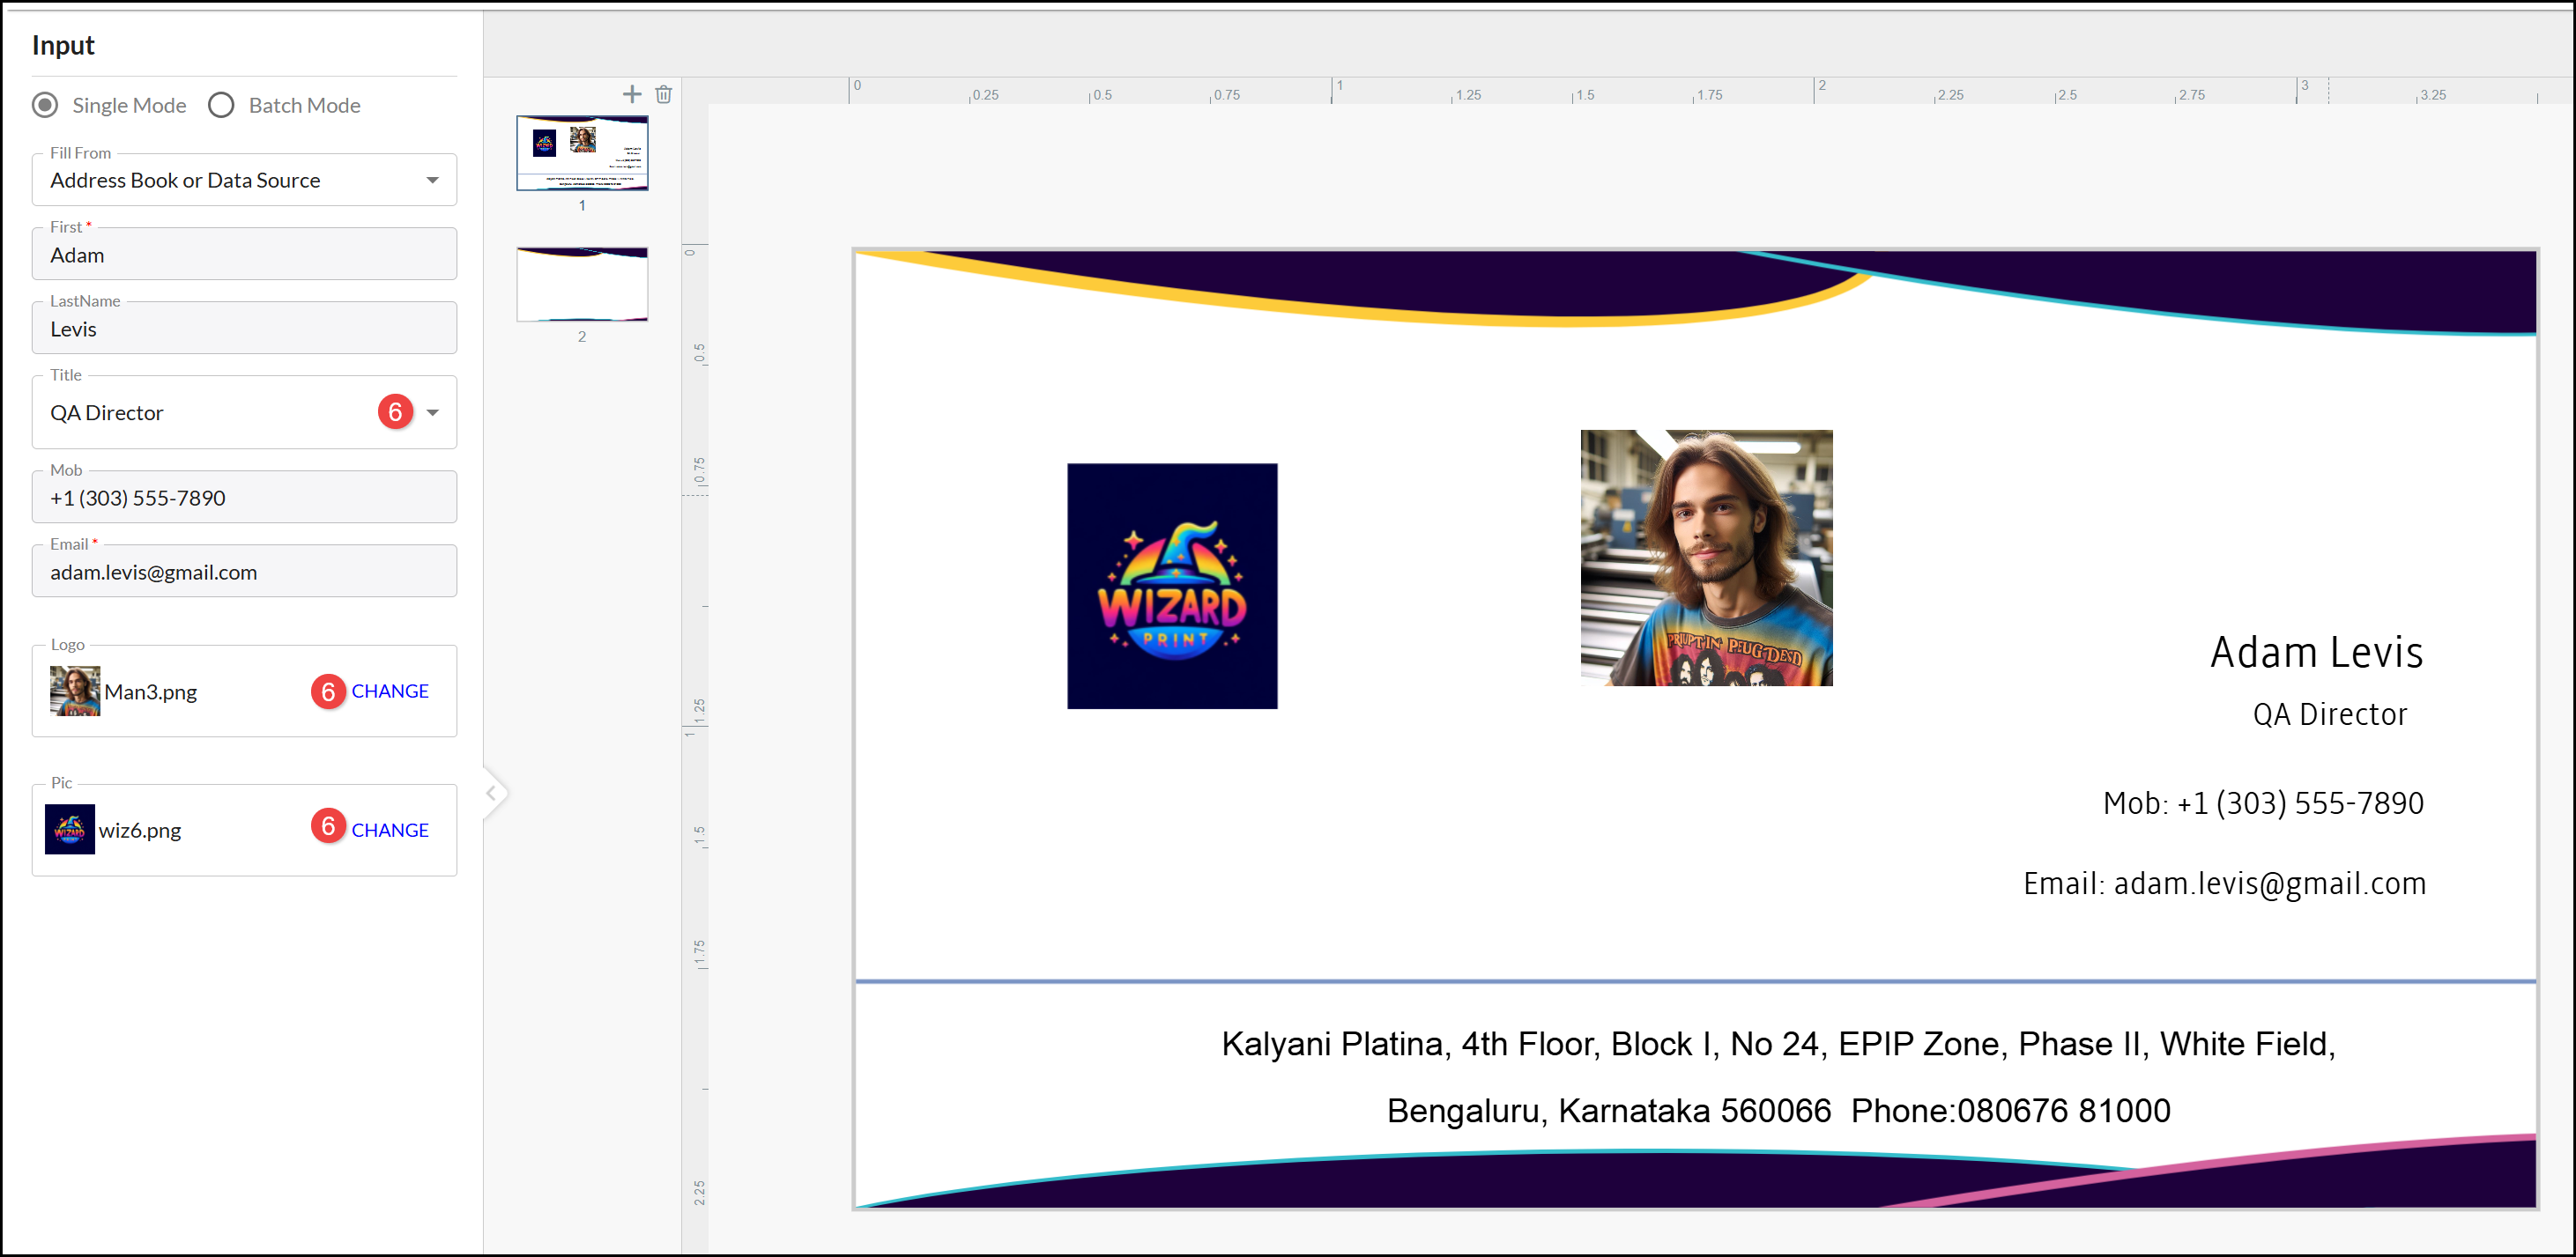Open Fill From dropdown
This screenshot has width=2576, height=1257.
[x=243, y=180]
